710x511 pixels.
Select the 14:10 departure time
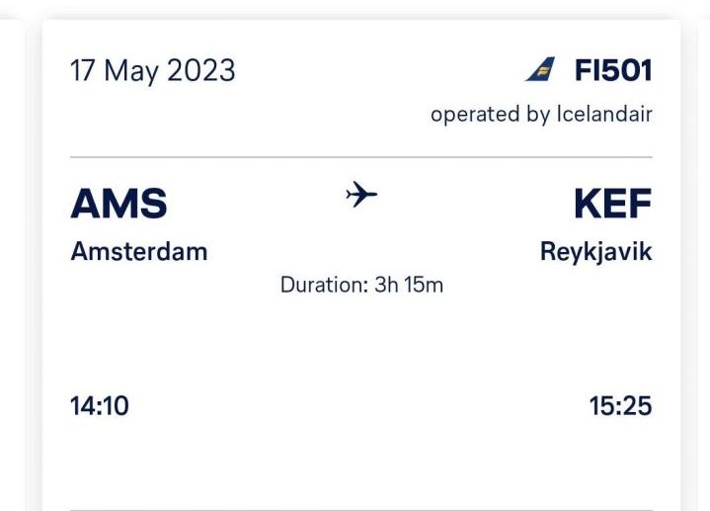(100, 405)
